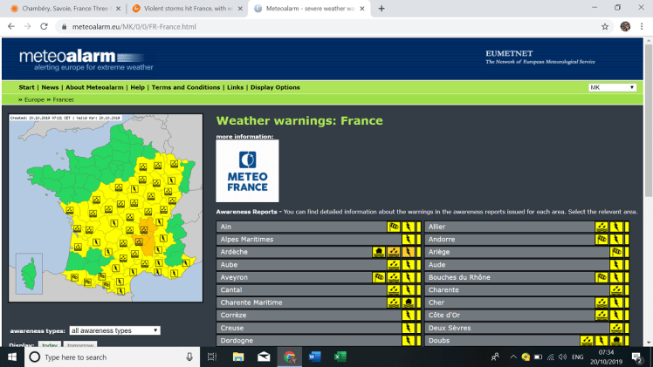This screenshot has height=367, width=653.
Task: Click the rain icon for Charente Maritime
Action: click(394, 302)
